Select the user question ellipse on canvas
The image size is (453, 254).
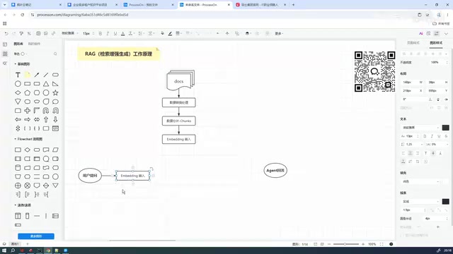pyautogui.click(x=90, y=176)
